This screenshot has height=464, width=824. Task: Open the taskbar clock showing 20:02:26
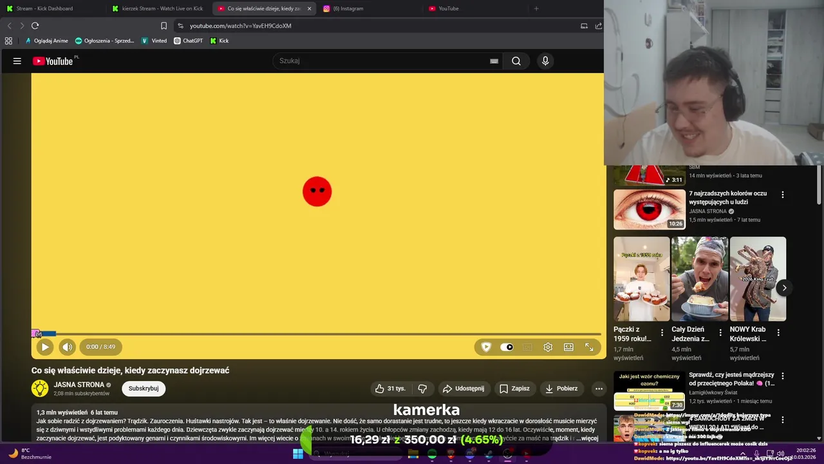point(804,454)
